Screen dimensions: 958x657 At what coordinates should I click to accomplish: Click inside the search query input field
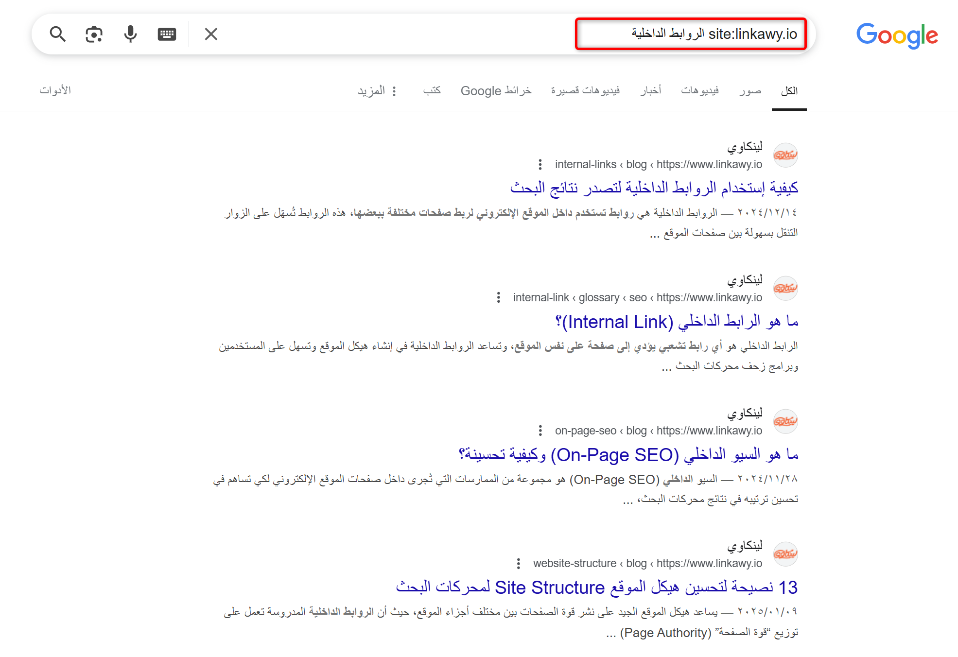(x=690, y=34)
